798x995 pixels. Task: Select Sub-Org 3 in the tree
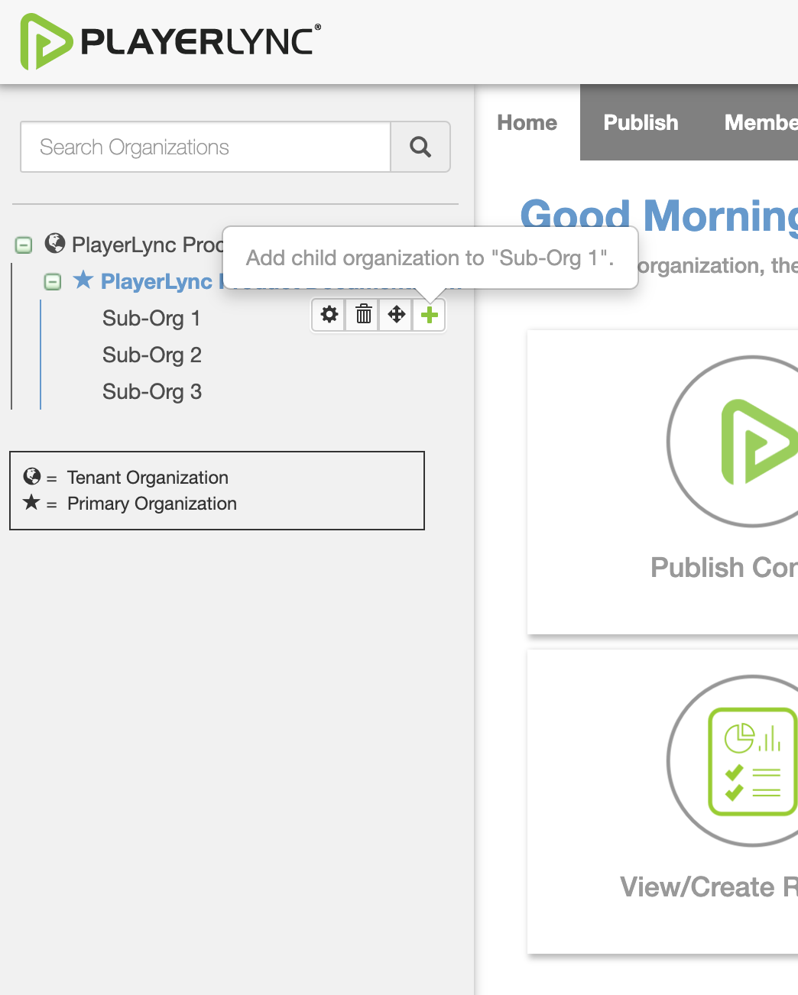click(151, 391)
